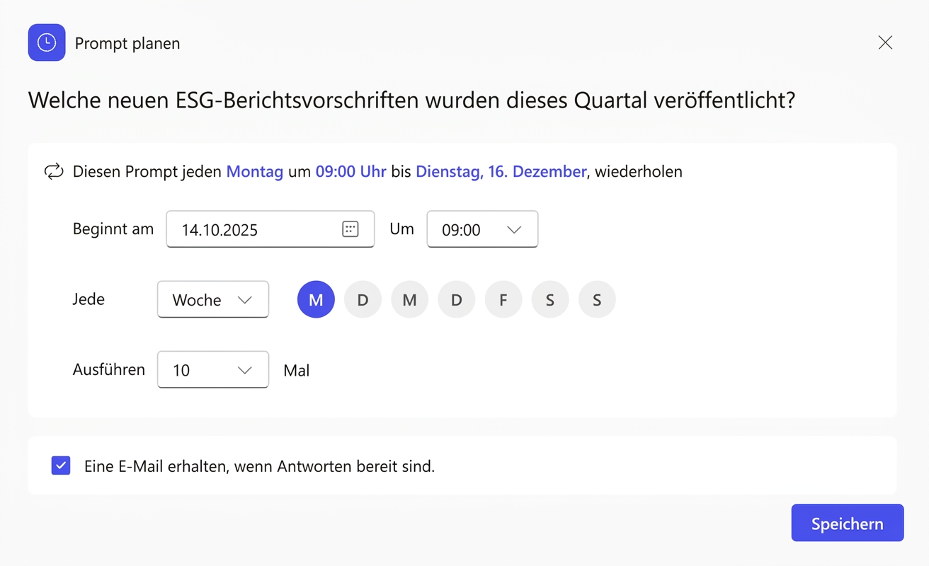
Task: Click the Speichern button
Action: coord(848,523)
